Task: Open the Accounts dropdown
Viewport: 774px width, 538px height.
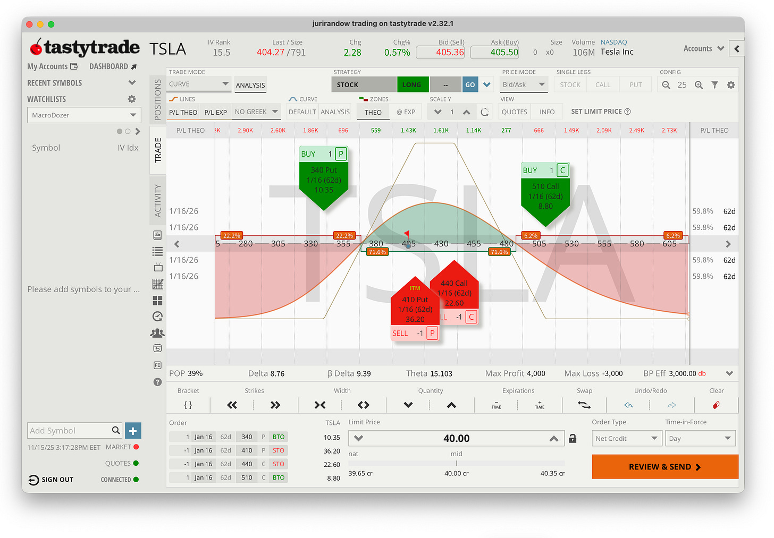Action: tap(703, 48)
